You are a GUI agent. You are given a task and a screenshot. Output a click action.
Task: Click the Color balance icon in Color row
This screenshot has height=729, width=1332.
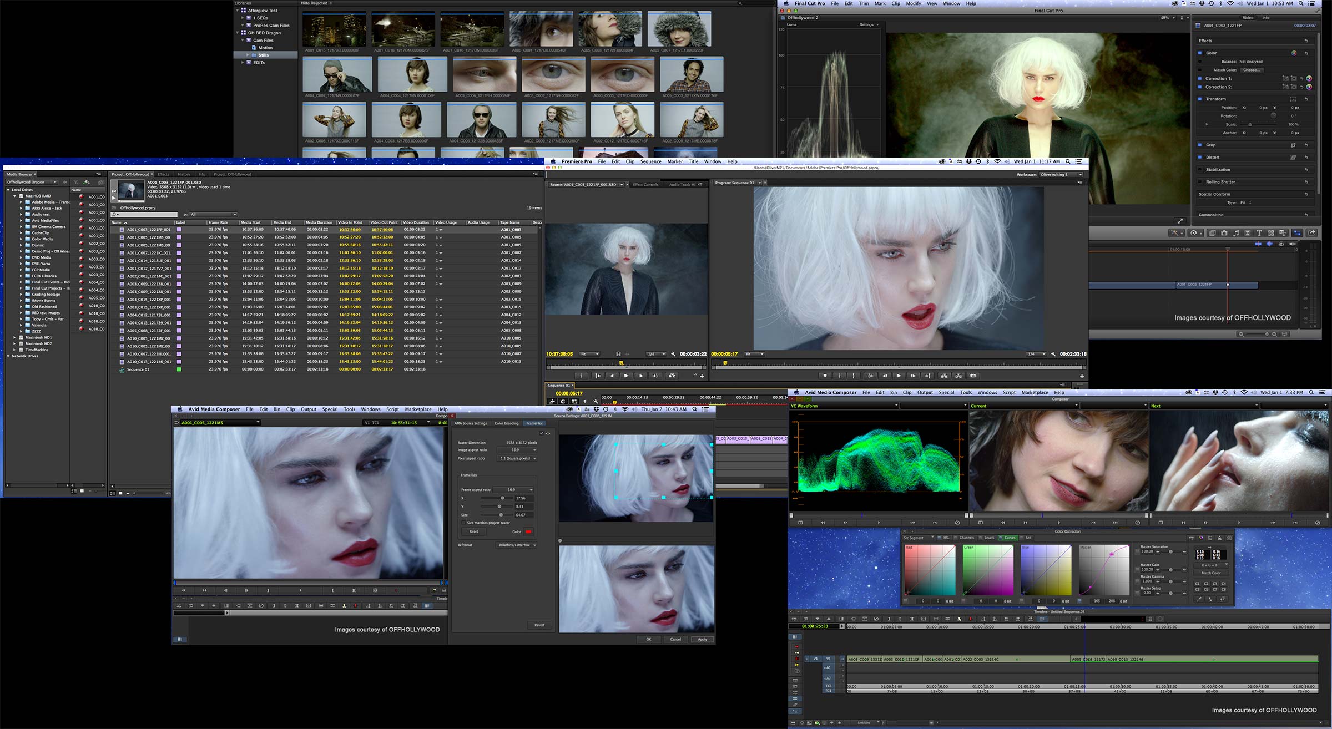pyautogui.click(x=1294, y=53)
